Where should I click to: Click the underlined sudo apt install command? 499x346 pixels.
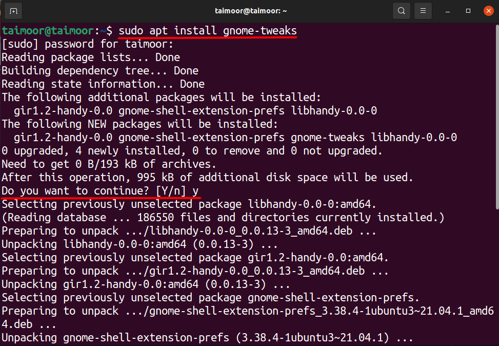(208, 31)
